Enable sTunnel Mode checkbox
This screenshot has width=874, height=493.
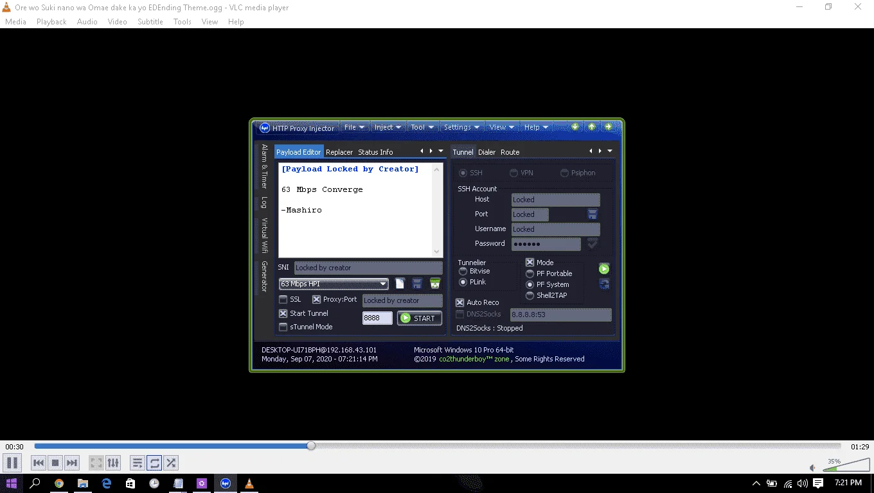pyautogui.click(x=283, y=327)
